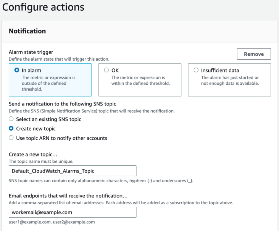The image size is (279, 231).
Task: Click the Remove notification button
Action: point(254,54)
